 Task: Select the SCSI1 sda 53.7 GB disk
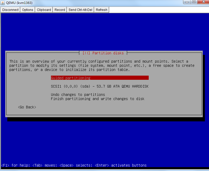pyautogui.click(x=100, y=86)
